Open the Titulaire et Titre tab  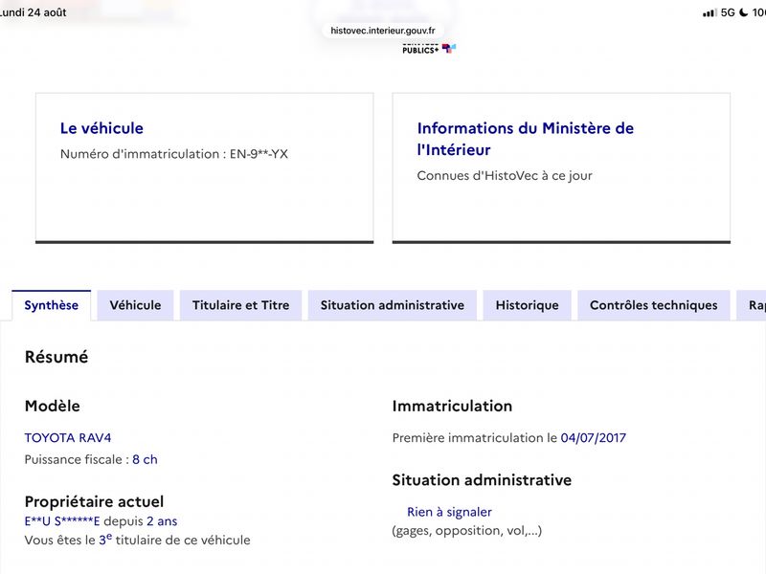coord(241,305)
